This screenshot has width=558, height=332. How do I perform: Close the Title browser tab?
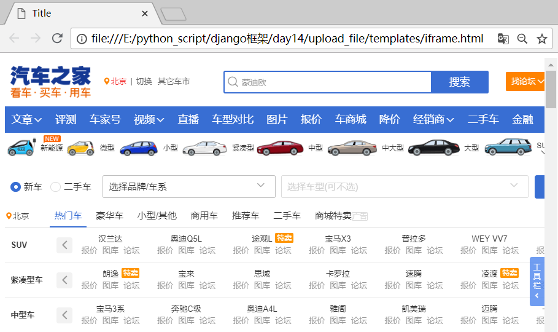144,14
